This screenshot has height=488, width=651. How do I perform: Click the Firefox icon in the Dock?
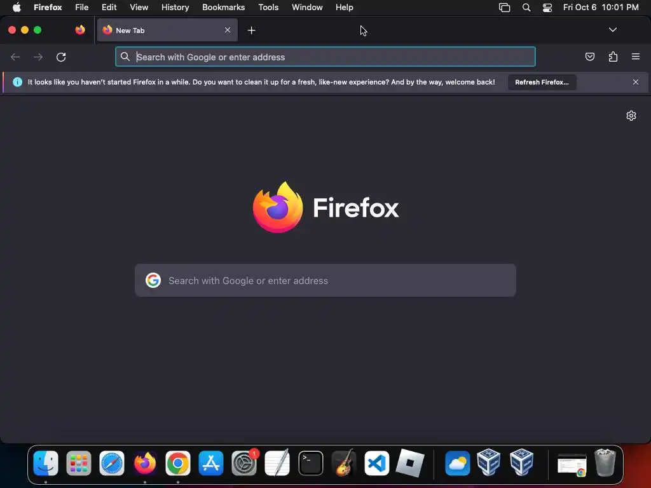pyautogui.click(x=145, y=463)
